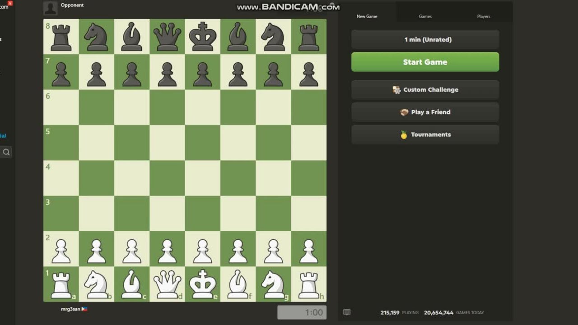Click the empty f3 square
Image resolution: width=578 pixels, height=325 pixels.
click(238, 214)
